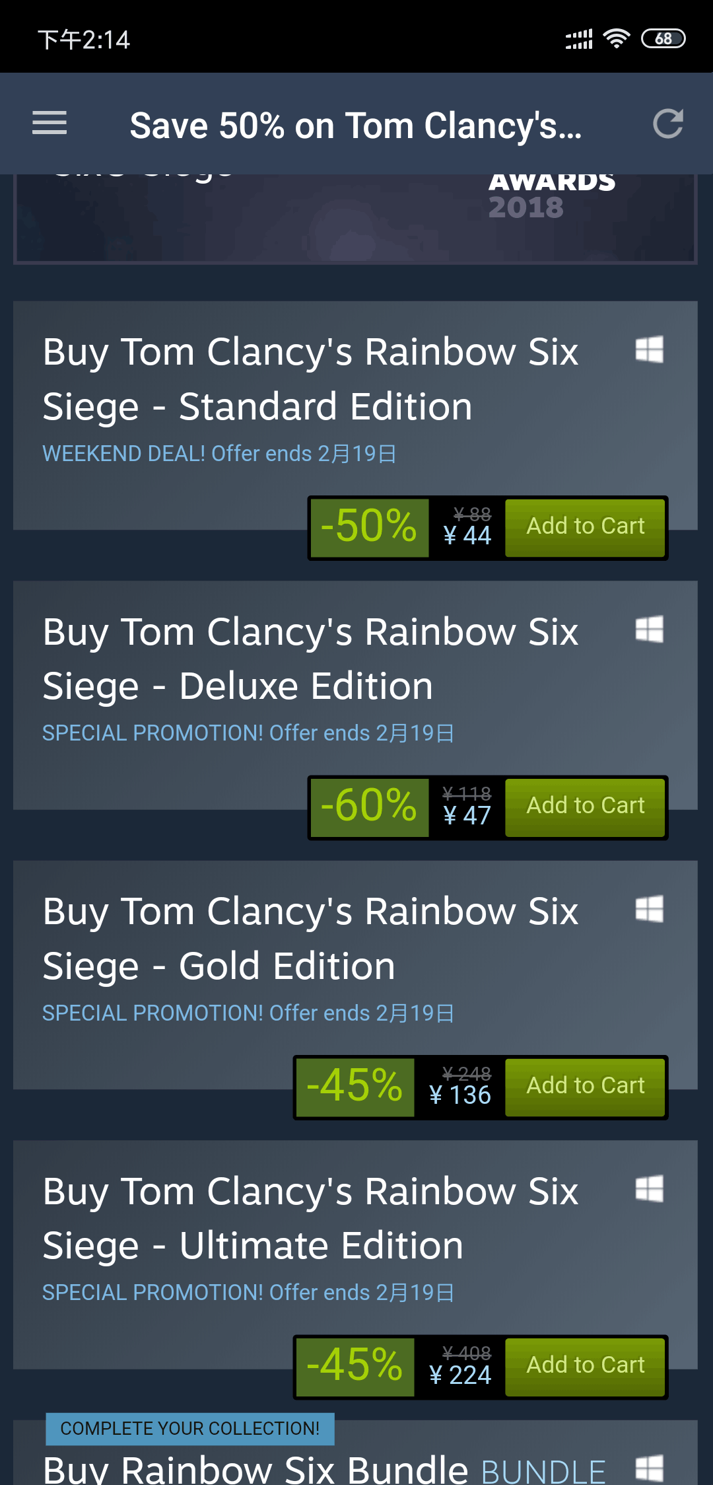Image resolution: width=713 pixels, height=1485 pixels.
Task: Tap the battery level indicator
Action: [663, 39]
